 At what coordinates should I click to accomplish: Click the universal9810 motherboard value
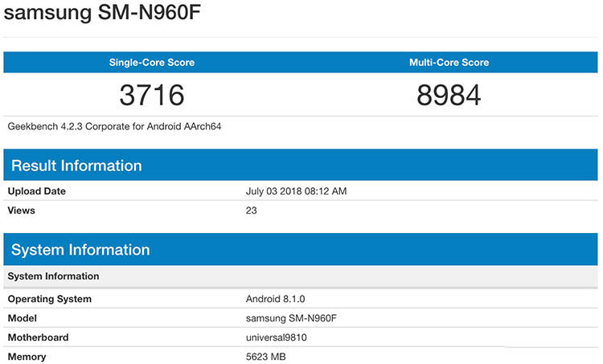pos(277,337)
